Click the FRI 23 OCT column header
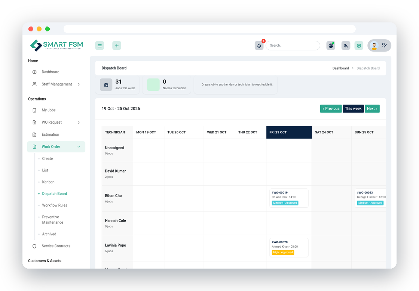The image size is (419, 291). [289, 132]
